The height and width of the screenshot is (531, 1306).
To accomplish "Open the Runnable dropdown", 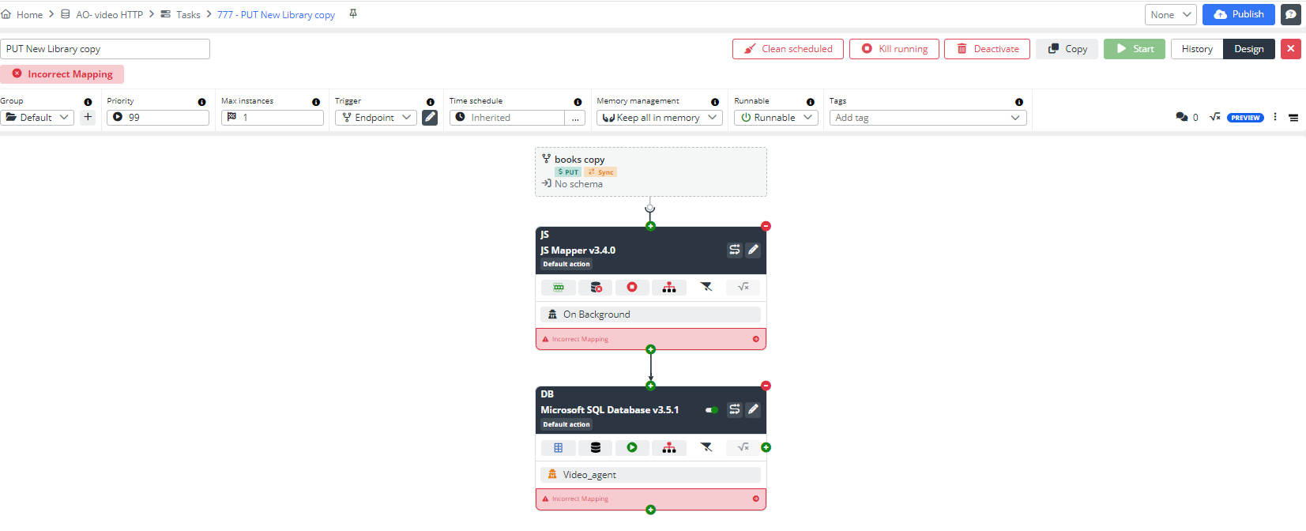I will 776,118.
